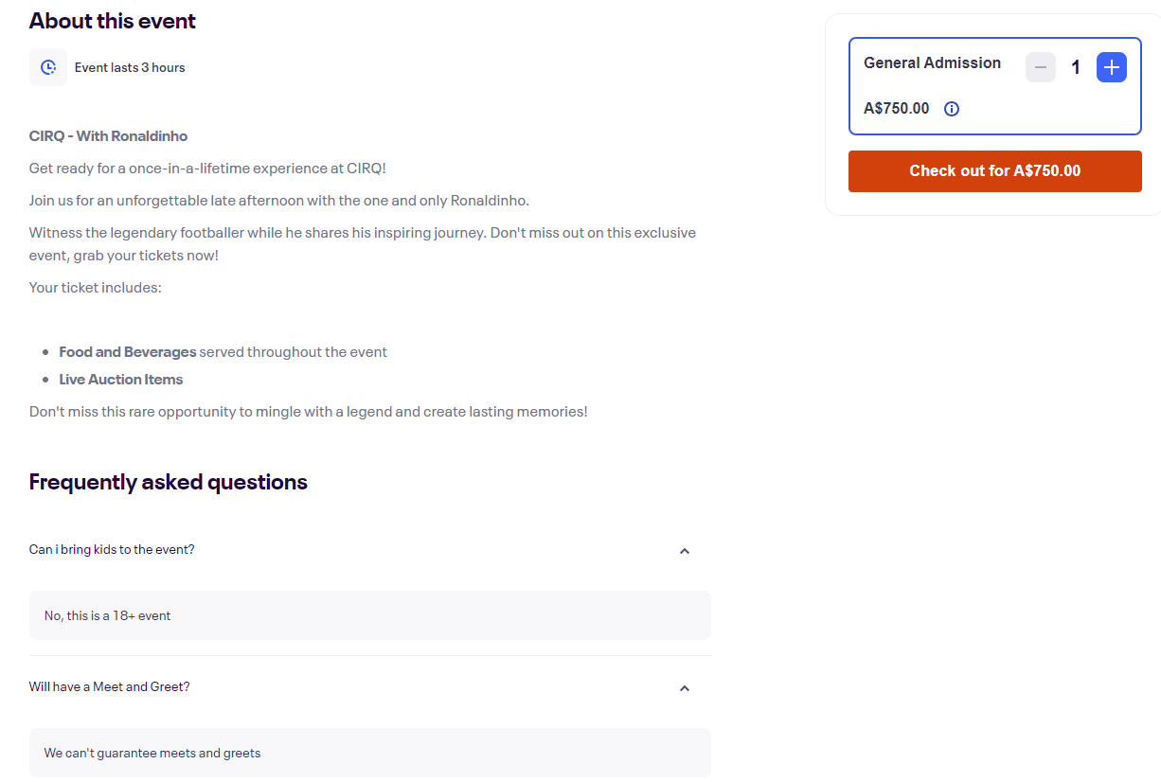Check out for A$750.00
The image size is (1161, 782).
(995, 171)
